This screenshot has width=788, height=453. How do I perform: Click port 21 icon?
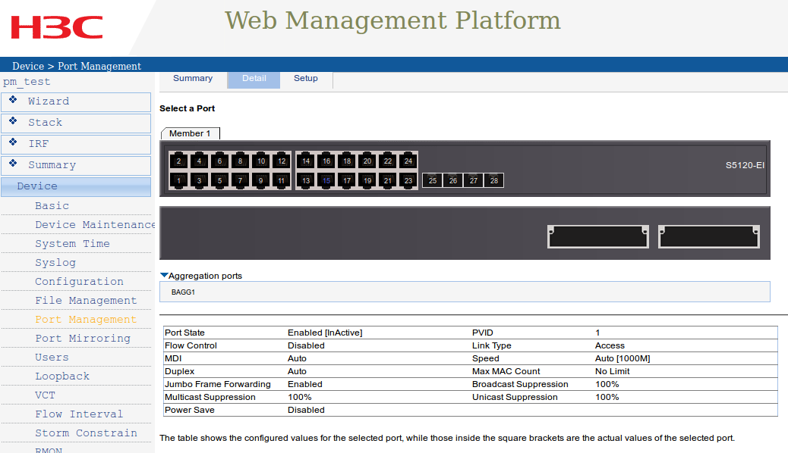(388, 180)
